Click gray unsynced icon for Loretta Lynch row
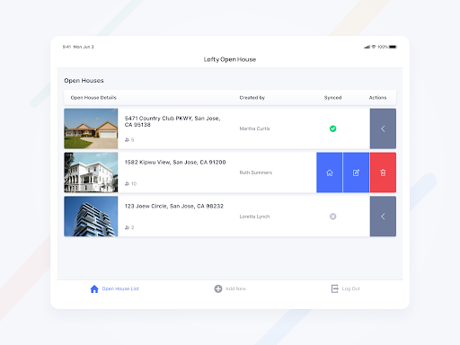Screen dimensions: 460x345 tap(332, 217)
